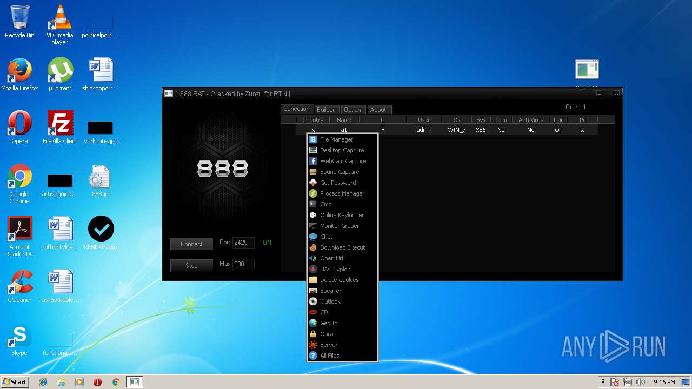The image size is (692, 389).
Task: Click the Speaker icon in menu
Action: [x=313, y=291]
